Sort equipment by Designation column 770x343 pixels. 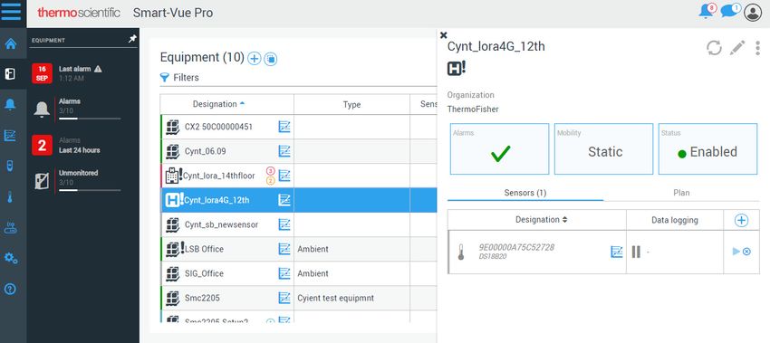tap(218, 104)
